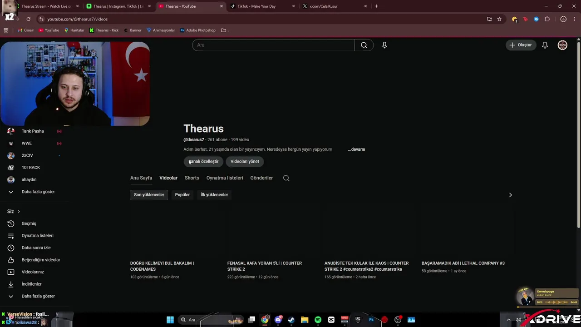The width and height of the screenshot is (581, 327).
Task: Open Epic Games Launcher from the taskbar
Action: pyautogui.click(x=358, y=320)
